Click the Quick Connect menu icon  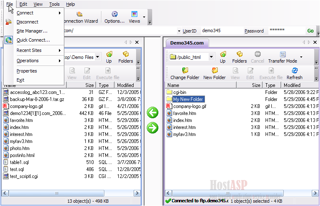(x=9, y=40)
